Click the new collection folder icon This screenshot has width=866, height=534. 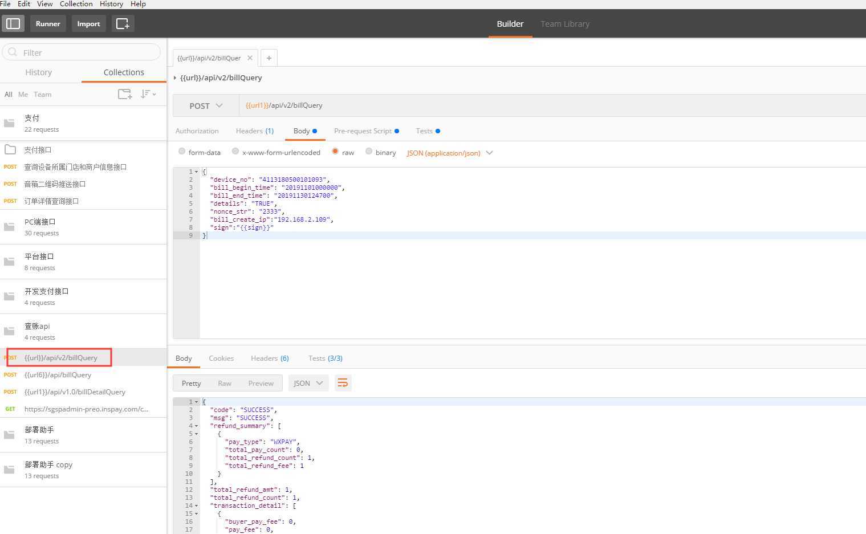point(125,94)
